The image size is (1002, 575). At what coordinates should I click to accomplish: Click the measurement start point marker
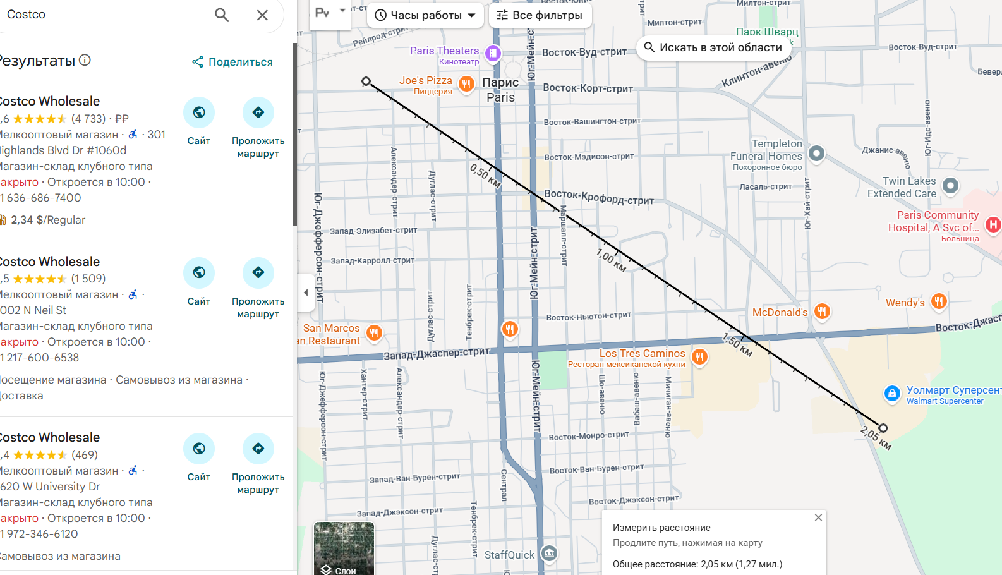tap(366, 82)
